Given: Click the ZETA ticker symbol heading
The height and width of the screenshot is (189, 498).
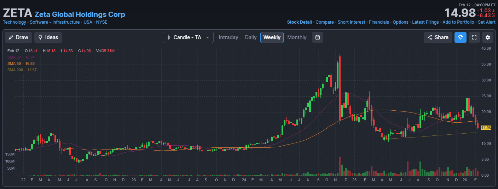Looking at the screenshot, I should pyautogui.click(x=17, y=13).
